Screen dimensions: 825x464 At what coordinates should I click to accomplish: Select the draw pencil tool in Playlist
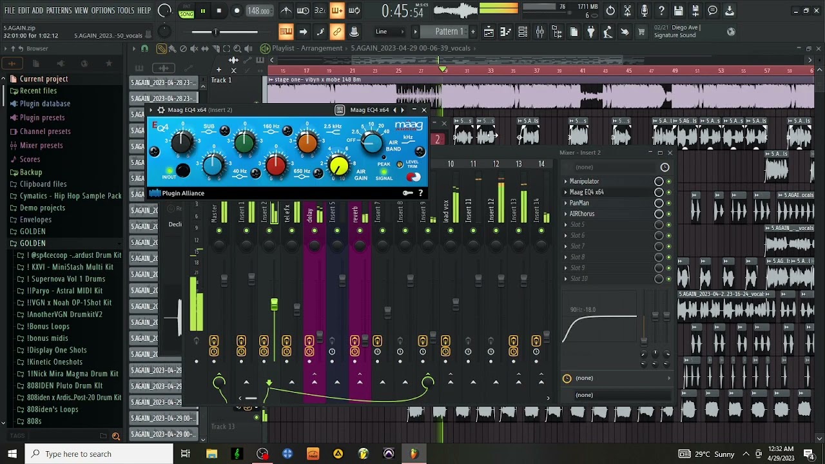coord(162,48)
